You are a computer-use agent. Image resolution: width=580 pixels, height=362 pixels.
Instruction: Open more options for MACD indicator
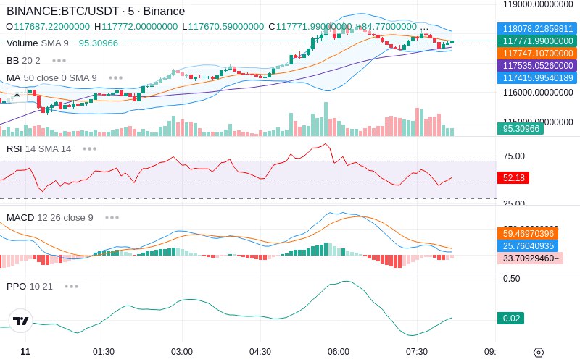click(112, 218)
